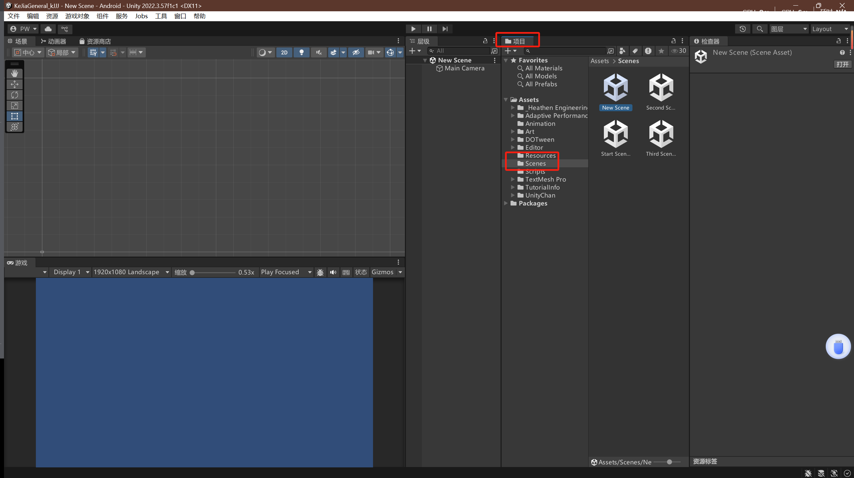854x478 pixels.
Task: Open Undo History clock icon
Action: point(743,29)
